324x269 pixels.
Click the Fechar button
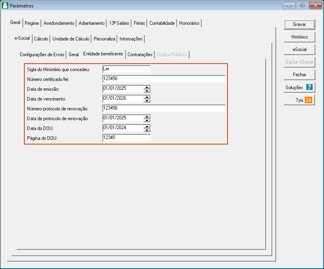[x=299, y=74]
